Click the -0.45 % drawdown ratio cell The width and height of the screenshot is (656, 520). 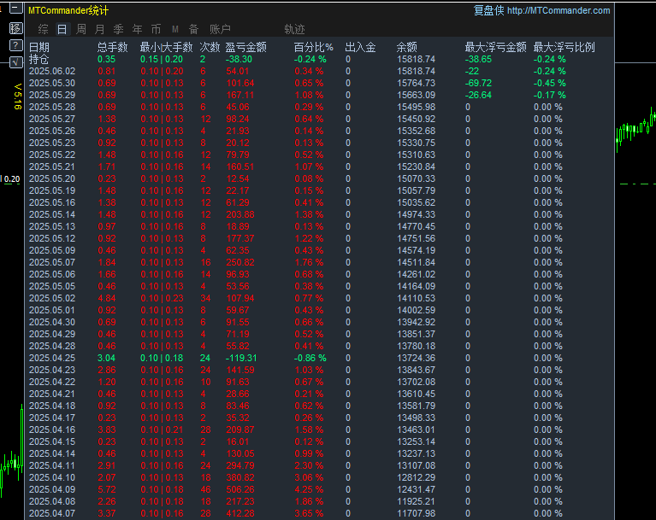click(550, 83)
